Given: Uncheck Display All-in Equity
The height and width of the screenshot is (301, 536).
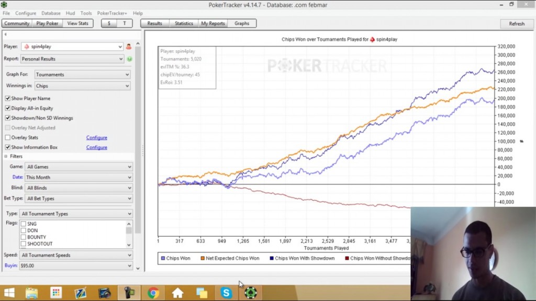Looking at the screenshot, I should click(x=7, y=108).
